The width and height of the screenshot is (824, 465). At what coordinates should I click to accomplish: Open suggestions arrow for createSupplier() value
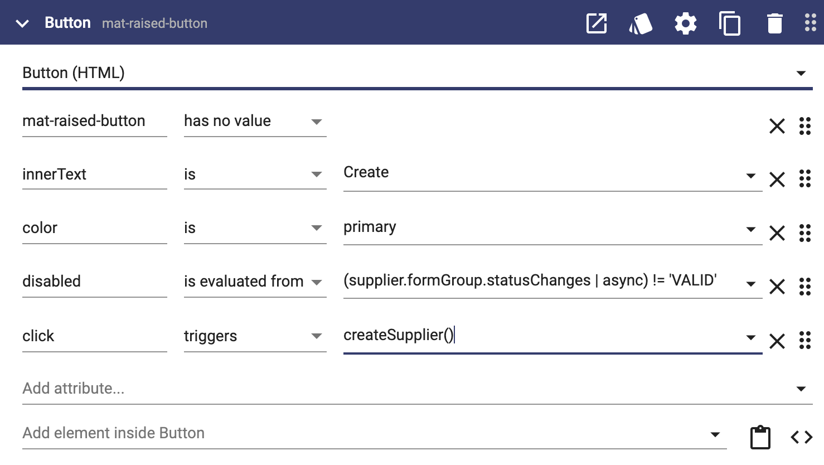pos(751,337)
